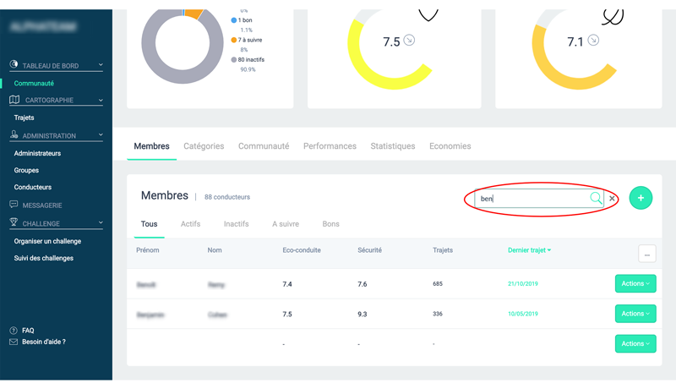Select the Actifs filter tab
Viewport: 676px width, 389px height.
pyautogui.click(x=191, y=224)
